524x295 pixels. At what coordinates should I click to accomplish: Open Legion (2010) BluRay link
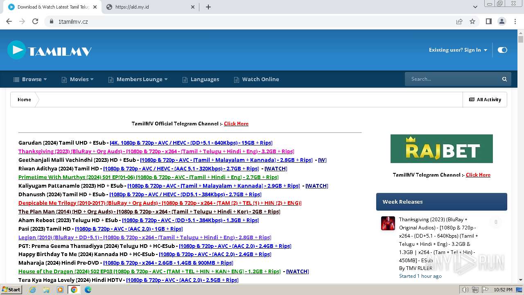145,238
